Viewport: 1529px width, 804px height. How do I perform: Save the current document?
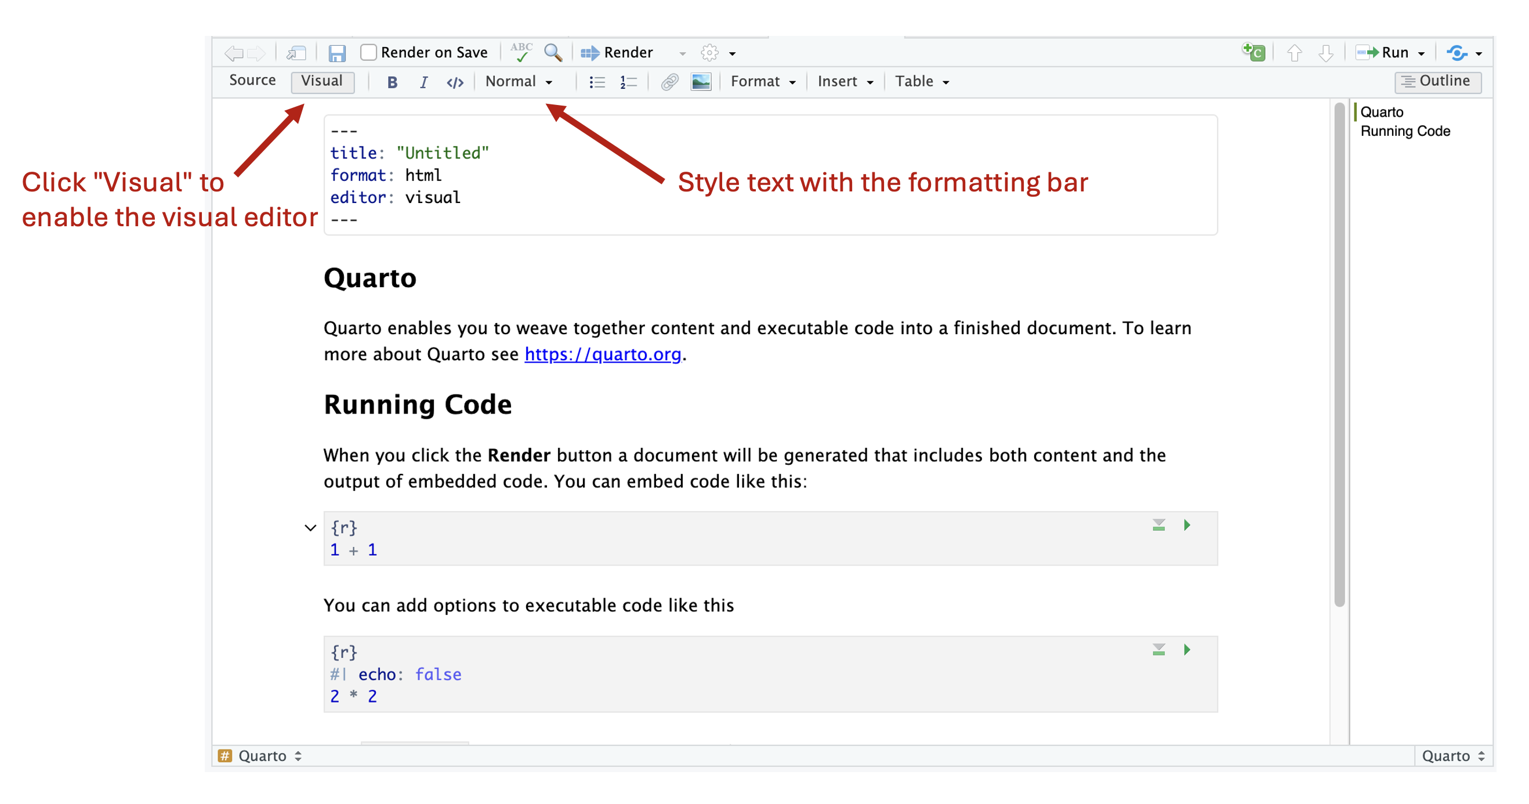click(336, 53)
